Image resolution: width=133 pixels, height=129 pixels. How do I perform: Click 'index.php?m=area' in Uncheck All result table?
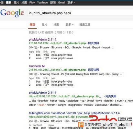click(62, 85)
